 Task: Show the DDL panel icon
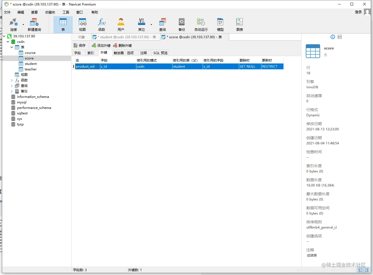(x=340, y=37)
